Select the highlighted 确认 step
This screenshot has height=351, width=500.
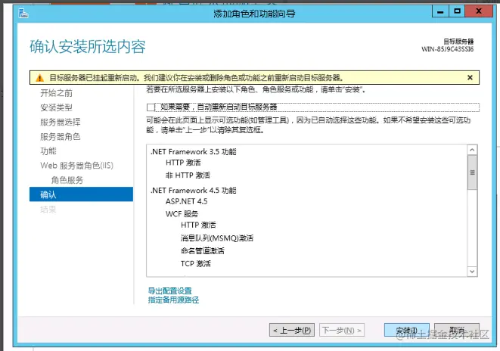click(81, 194)
